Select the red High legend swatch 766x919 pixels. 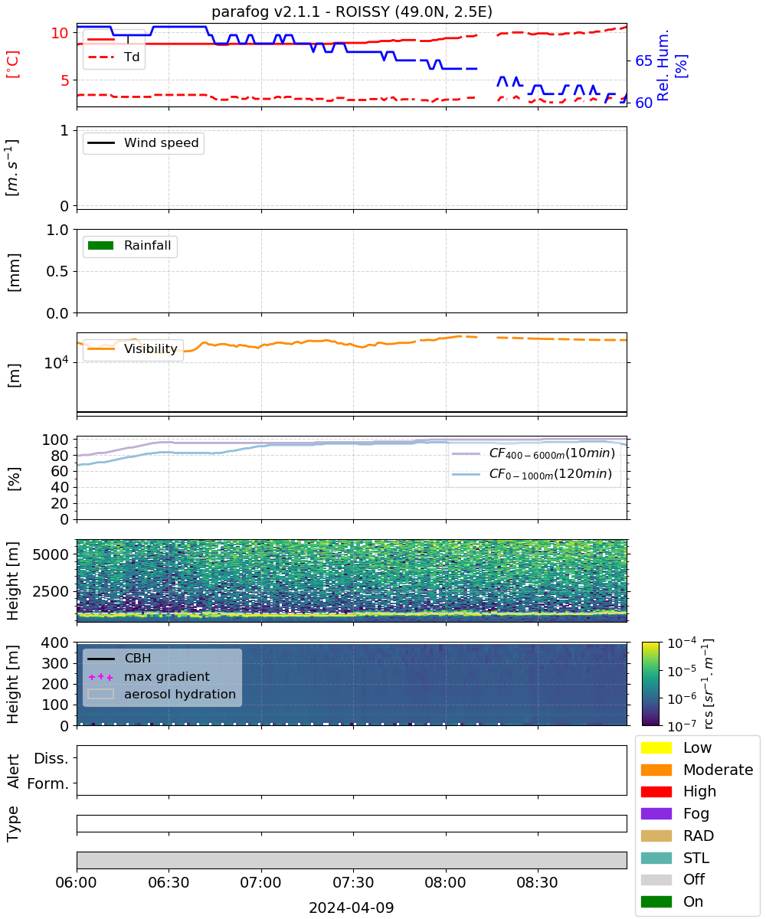[656, 791]
